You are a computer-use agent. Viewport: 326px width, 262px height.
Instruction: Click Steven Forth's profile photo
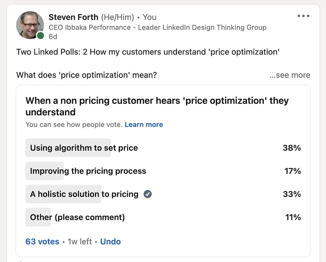(x=30, y=25)
